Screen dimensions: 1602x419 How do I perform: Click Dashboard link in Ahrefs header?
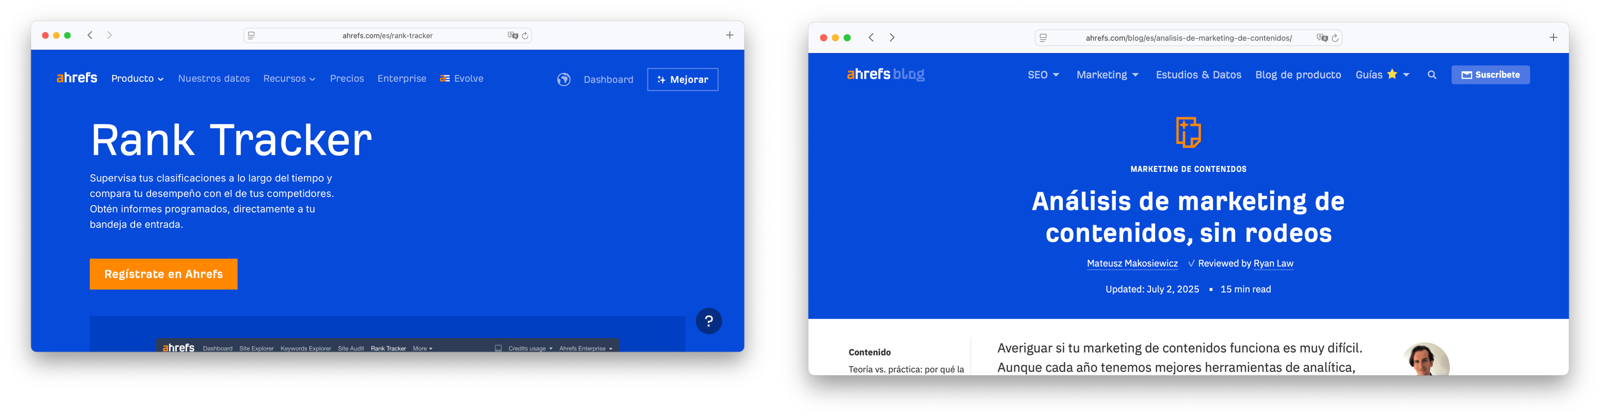(x=608, y=80)
